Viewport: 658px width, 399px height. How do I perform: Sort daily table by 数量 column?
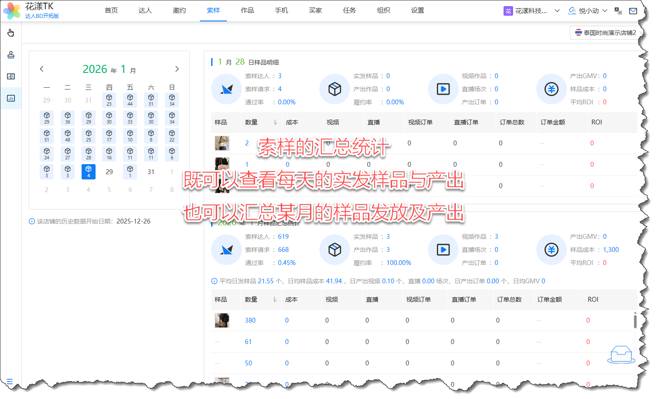(275, 122)
